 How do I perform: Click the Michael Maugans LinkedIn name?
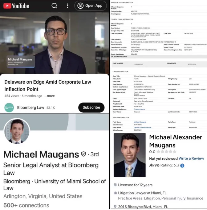41,154
